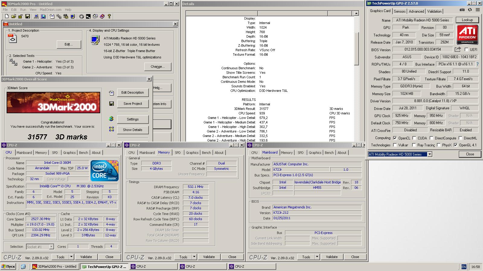The width and height of the screenshot is (483, 271).
Task: Click the monitor with magnifier toolbar icon
Action: (x=43, y=16)
